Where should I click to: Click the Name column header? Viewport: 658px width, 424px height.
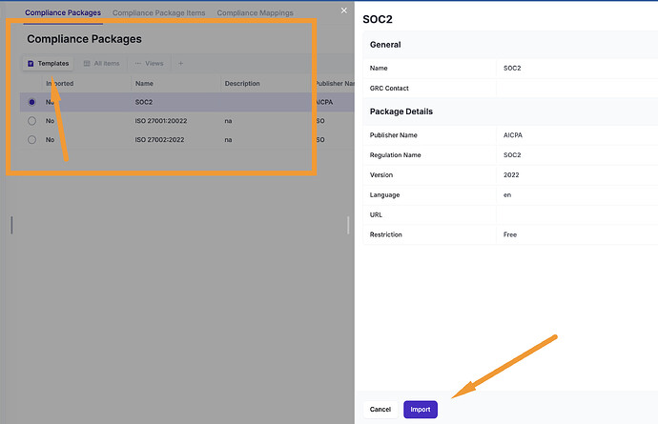point(144,84)
